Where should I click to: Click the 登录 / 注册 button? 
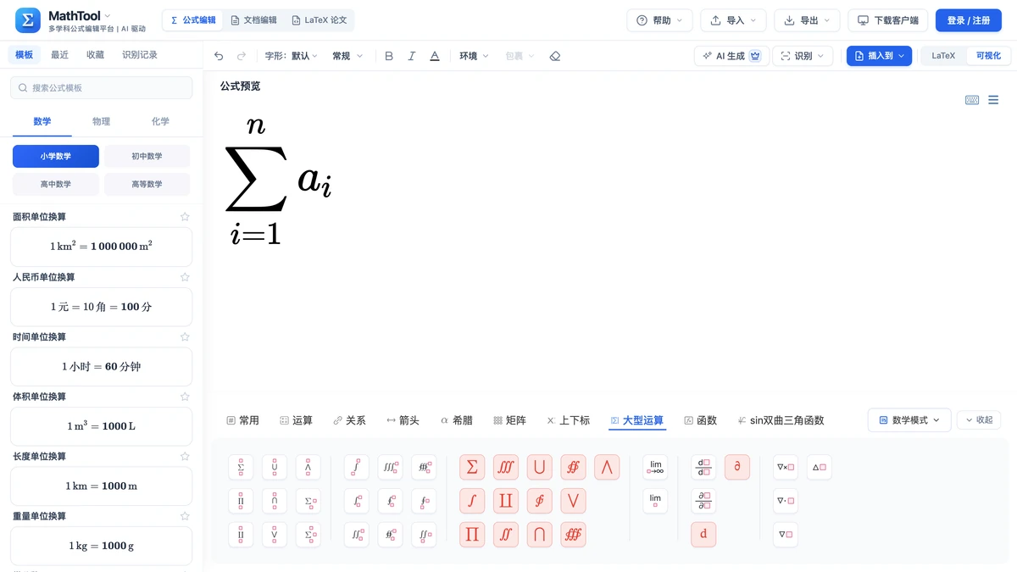coord(968,20)
